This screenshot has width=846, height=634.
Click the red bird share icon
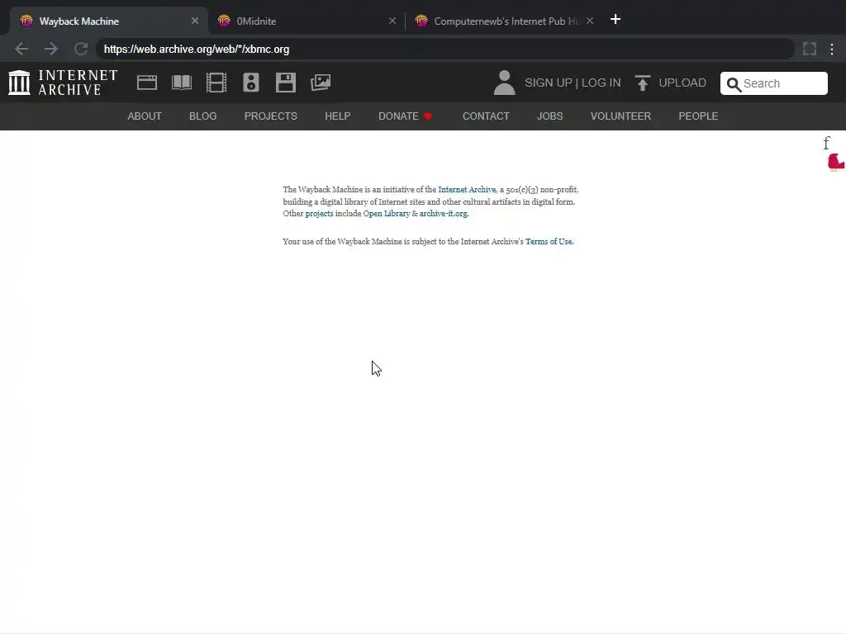click(836, 163)
